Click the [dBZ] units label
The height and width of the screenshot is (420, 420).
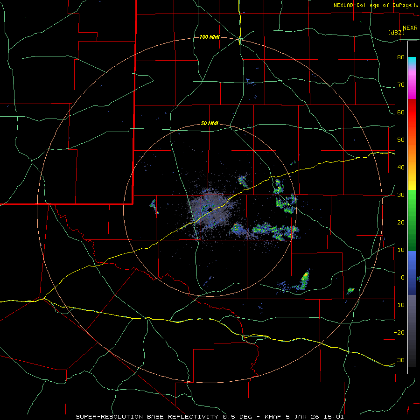coord(396,33)
